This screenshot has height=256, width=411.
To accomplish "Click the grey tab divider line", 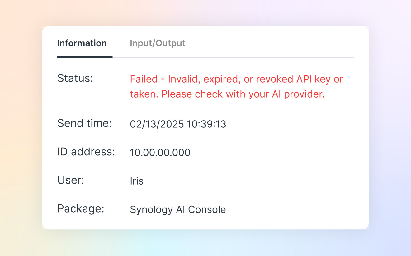I will pos(233,57).
